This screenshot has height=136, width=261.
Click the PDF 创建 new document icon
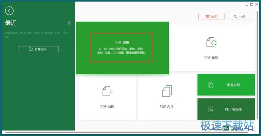tap(108, 91)
